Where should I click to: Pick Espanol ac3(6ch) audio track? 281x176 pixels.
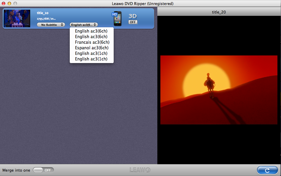click(x=92, y=48)
